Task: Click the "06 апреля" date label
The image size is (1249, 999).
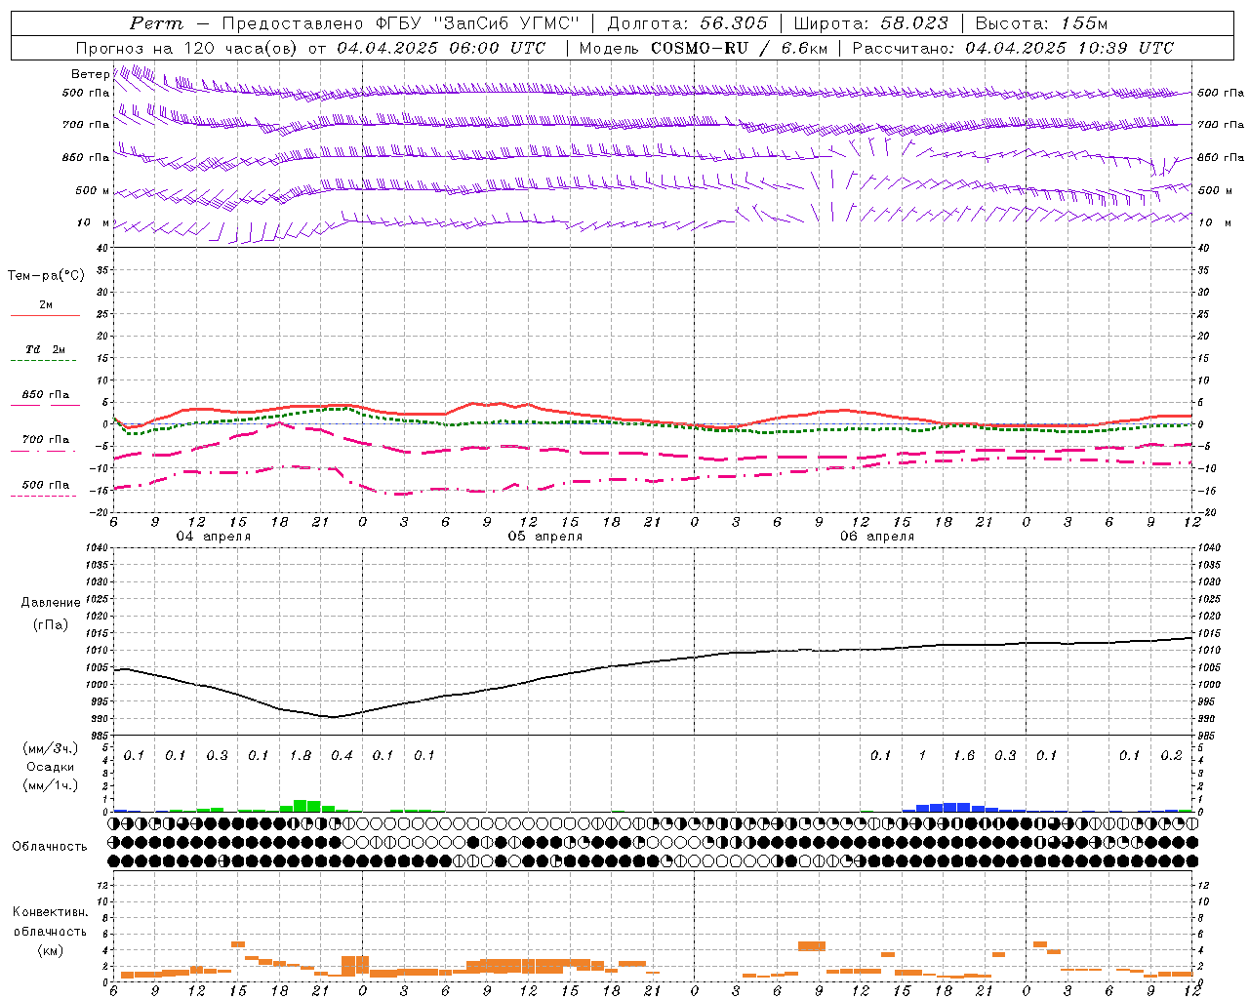Action: (x=876, y=537)
